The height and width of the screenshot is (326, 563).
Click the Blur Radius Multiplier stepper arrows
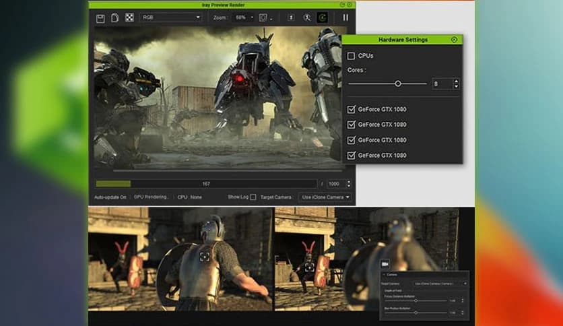pos(463,313)
